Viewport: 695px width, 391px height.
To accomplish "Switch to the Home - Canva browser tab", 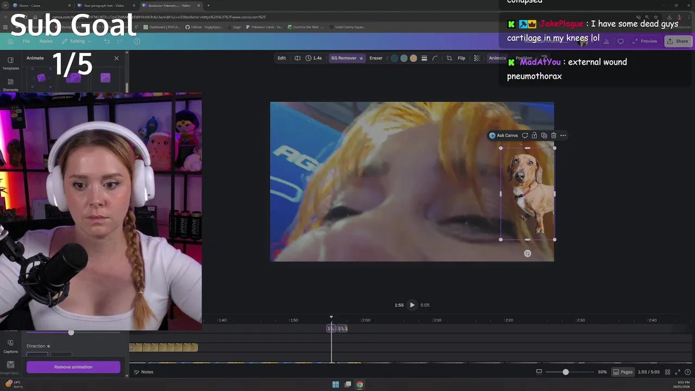I will 42,5.
